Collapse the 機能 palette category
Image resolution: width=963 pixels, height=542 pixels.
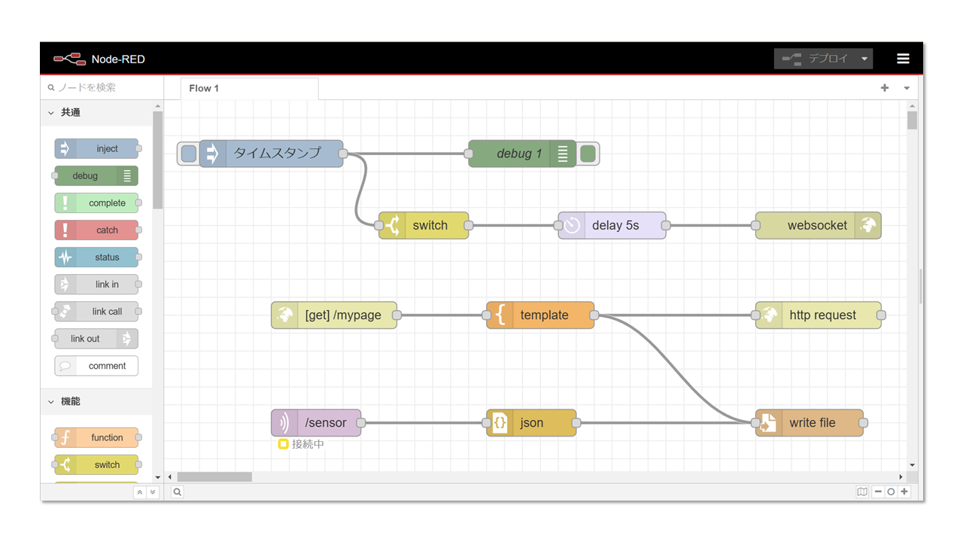coord(51,402)
